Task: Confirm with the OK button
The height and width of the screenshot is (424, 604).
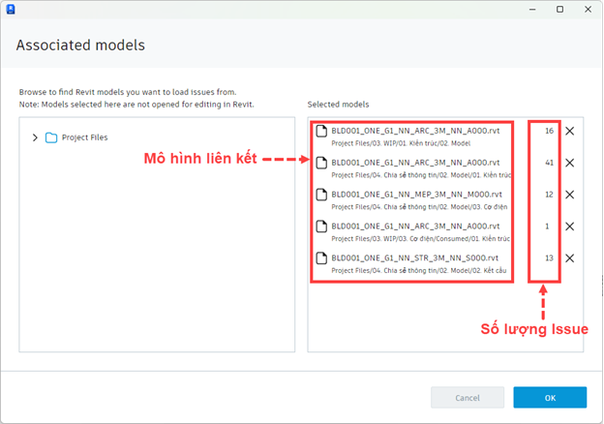Action: [550, 398]
